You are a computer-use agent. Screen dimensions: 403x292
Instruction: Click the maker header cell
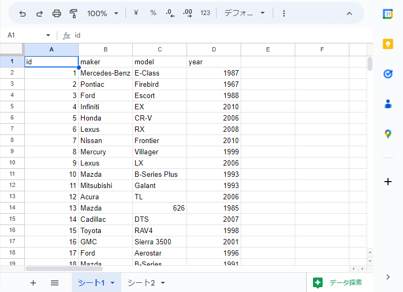(x=106, y=62)
